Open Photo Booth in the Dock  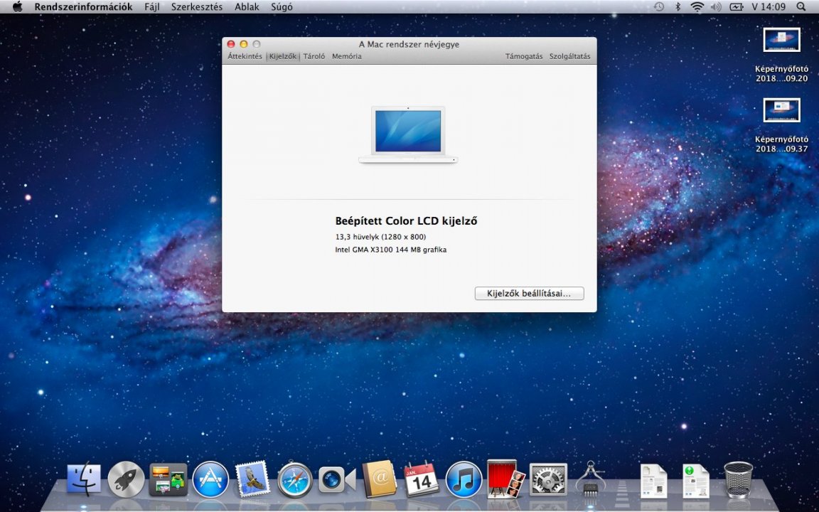(505, 479)
